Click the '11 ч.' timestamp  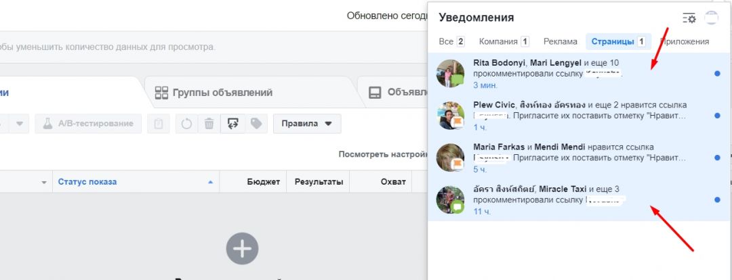[x=483, y=212]
